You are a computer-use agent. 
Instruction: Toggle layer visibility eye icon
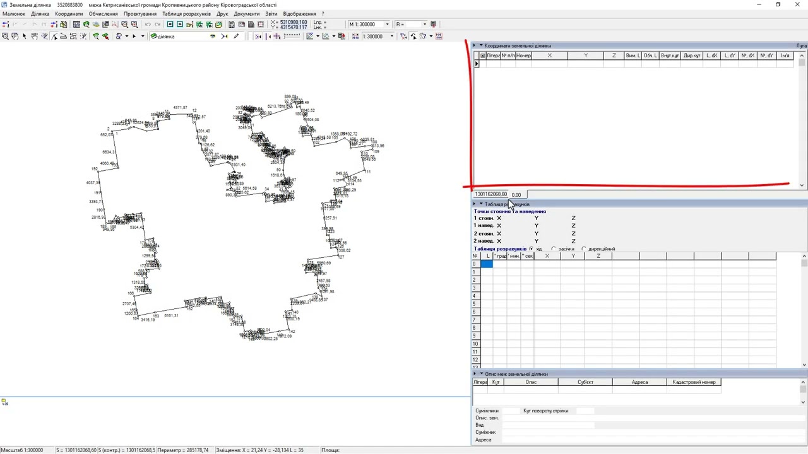click(x=212, y=36)
